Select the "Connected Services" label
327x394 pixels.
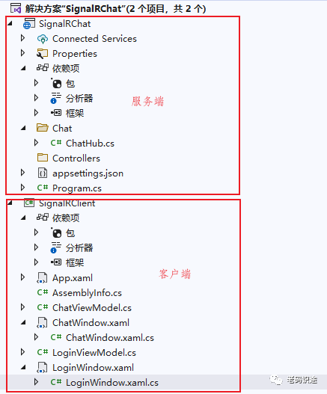point(94,39)
